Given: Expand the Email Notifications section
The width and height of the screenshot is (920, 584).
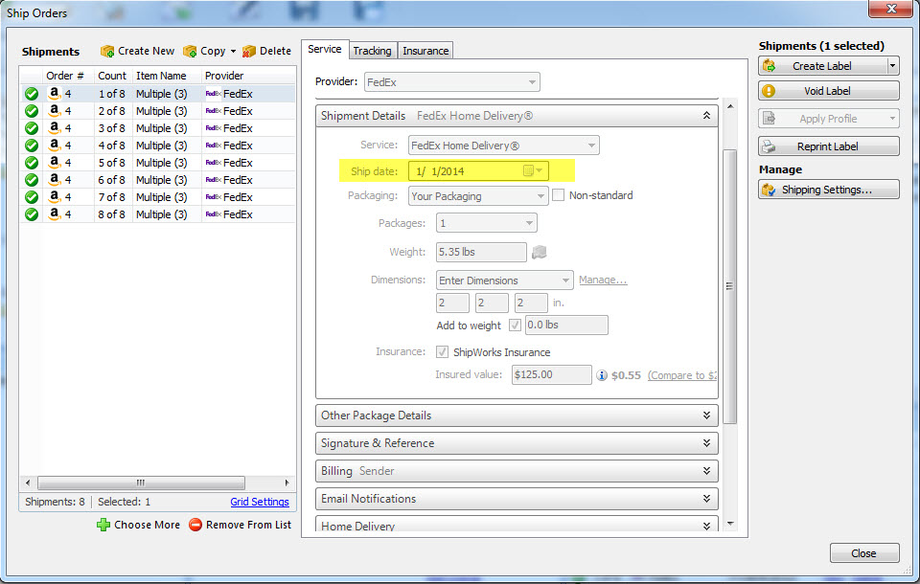Looking at the screenshot, I should 706,499.
